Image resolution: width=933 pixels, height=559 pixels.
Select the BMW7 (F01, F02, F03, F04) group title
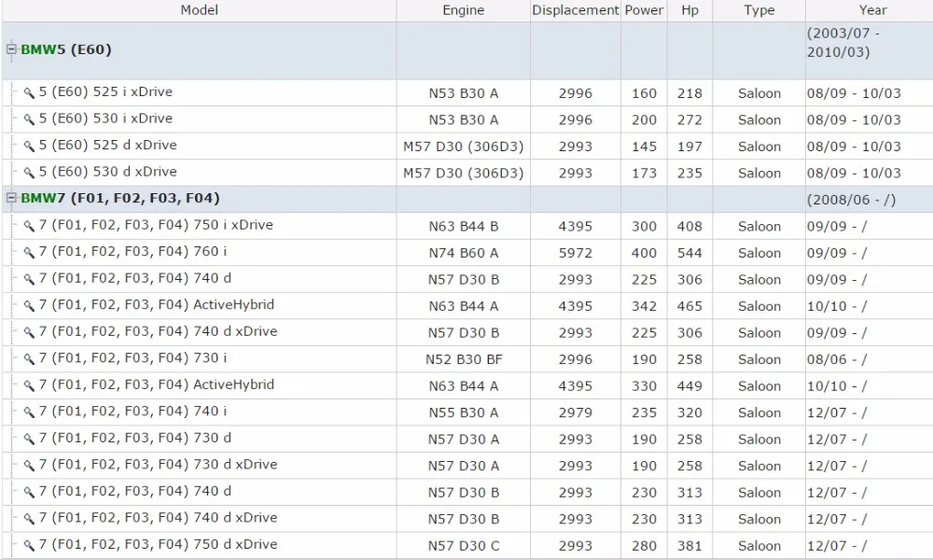(x=120, y=198)
